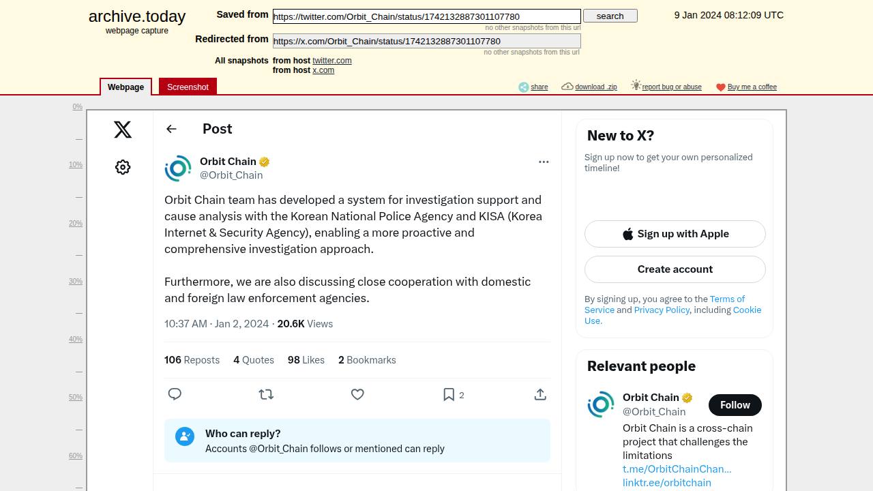Click the Who can reply person icon

[x=185, y=436]
